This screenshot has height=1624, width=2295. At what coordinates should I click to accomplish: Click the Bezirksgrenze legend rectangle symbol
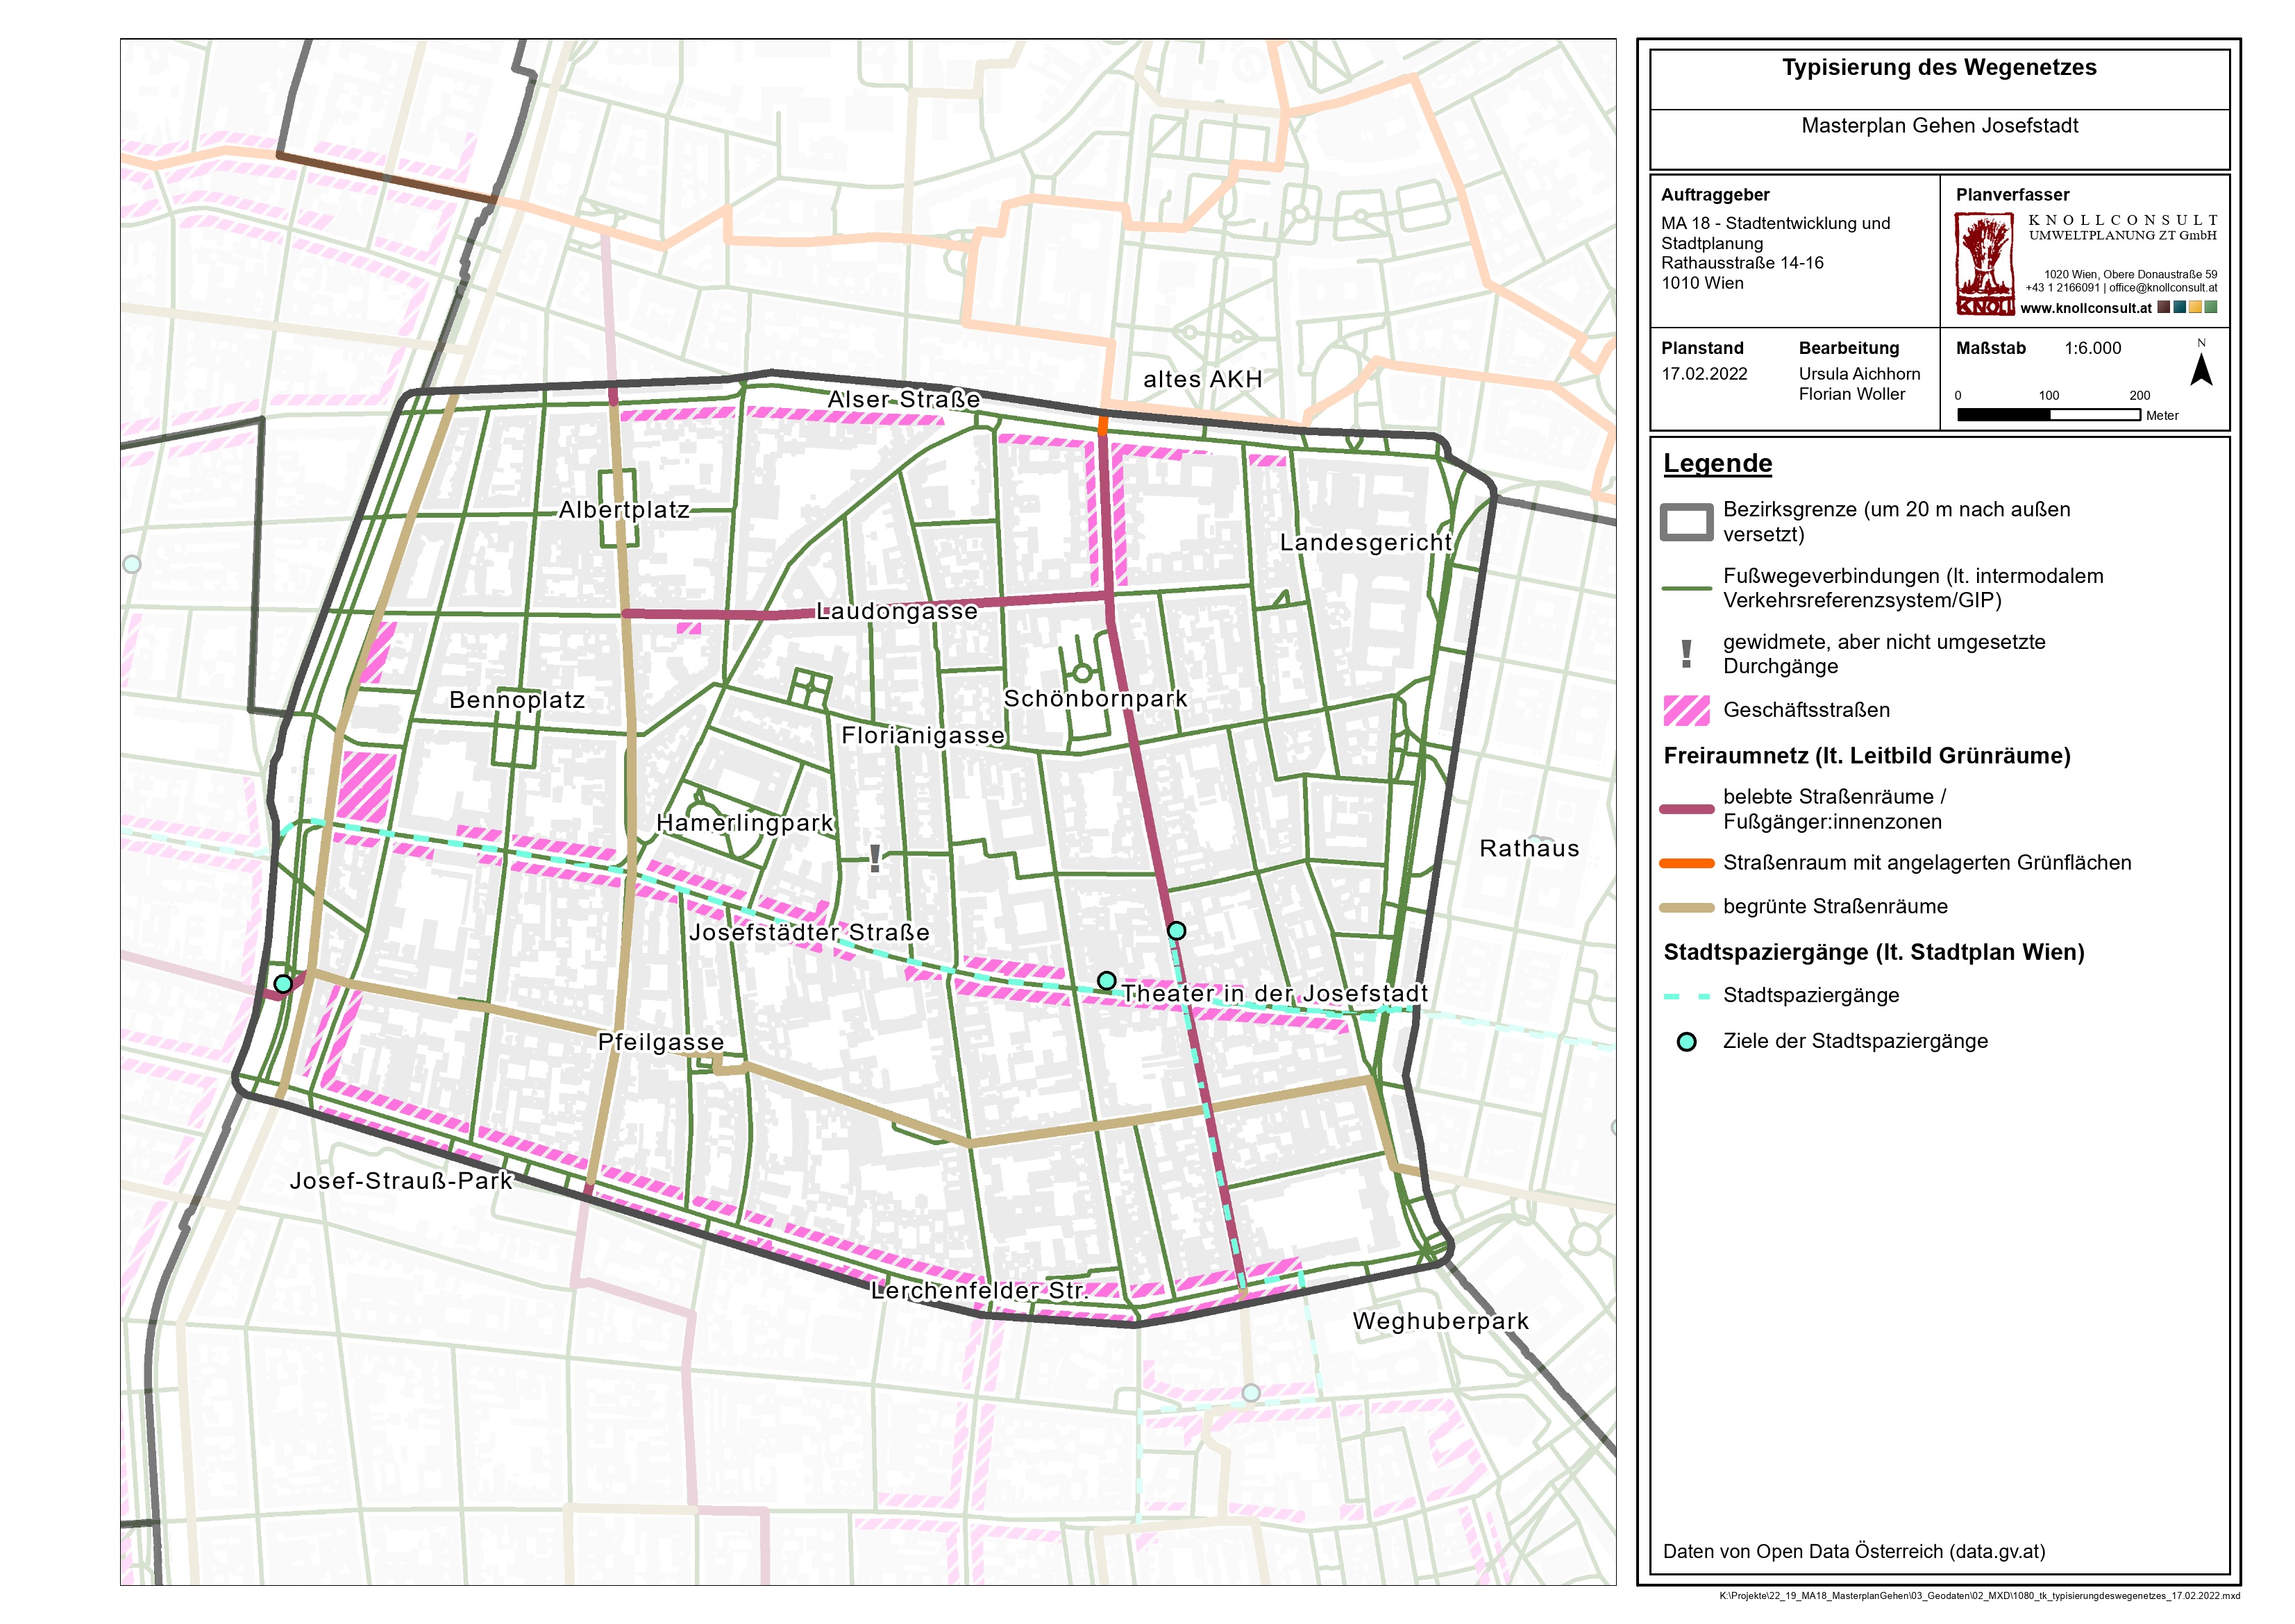tap(1686, 522)
